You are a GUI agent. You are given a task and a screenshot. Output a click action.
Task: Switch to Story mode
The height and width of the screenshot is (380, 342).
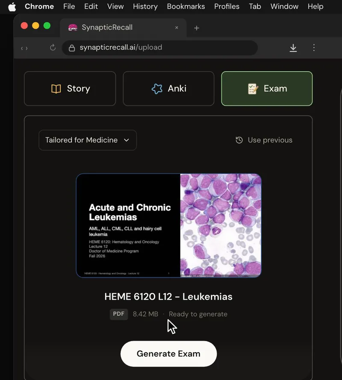(x=70, y=88)
